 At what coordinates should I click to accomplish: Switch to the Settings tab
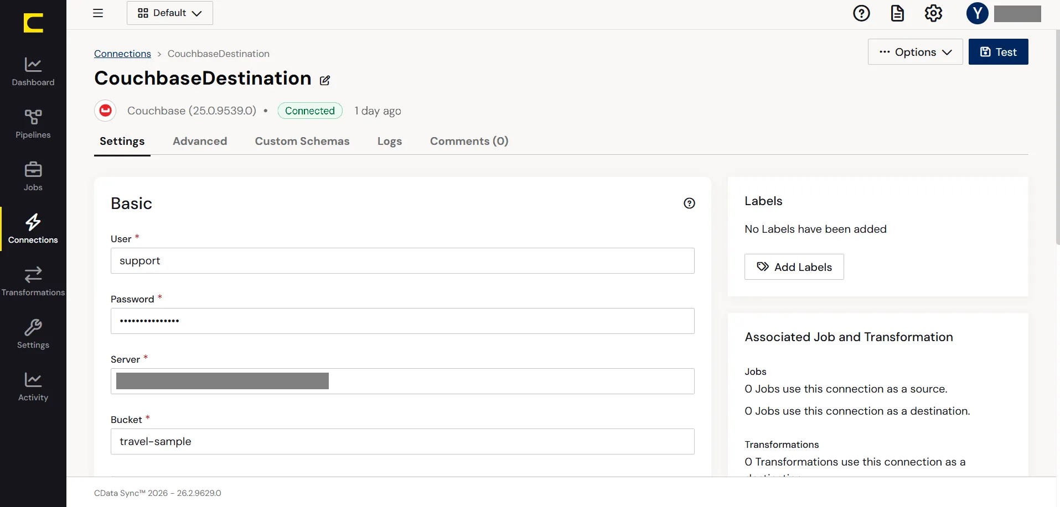click(x=122, y=142)
